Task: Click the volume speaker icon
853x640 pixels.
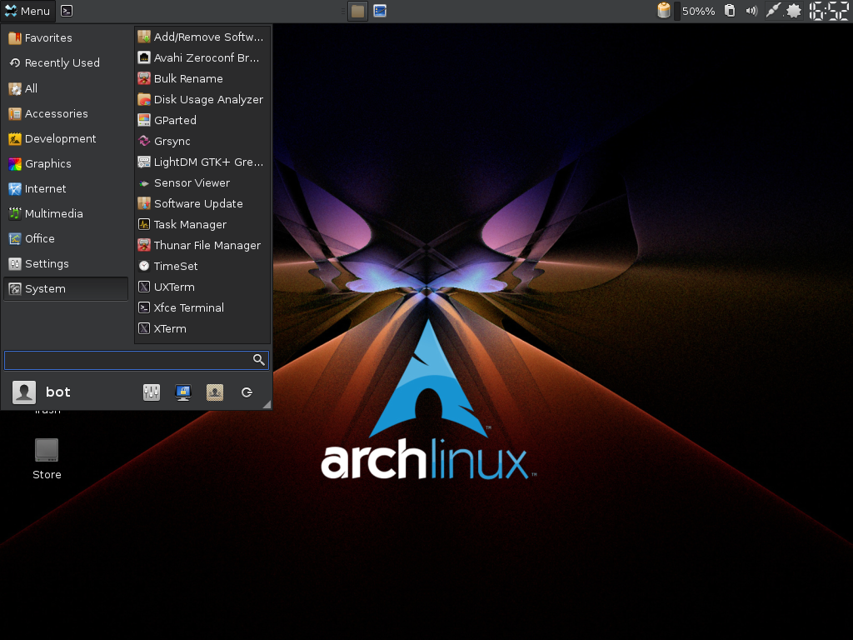Action: pos(751,11)
